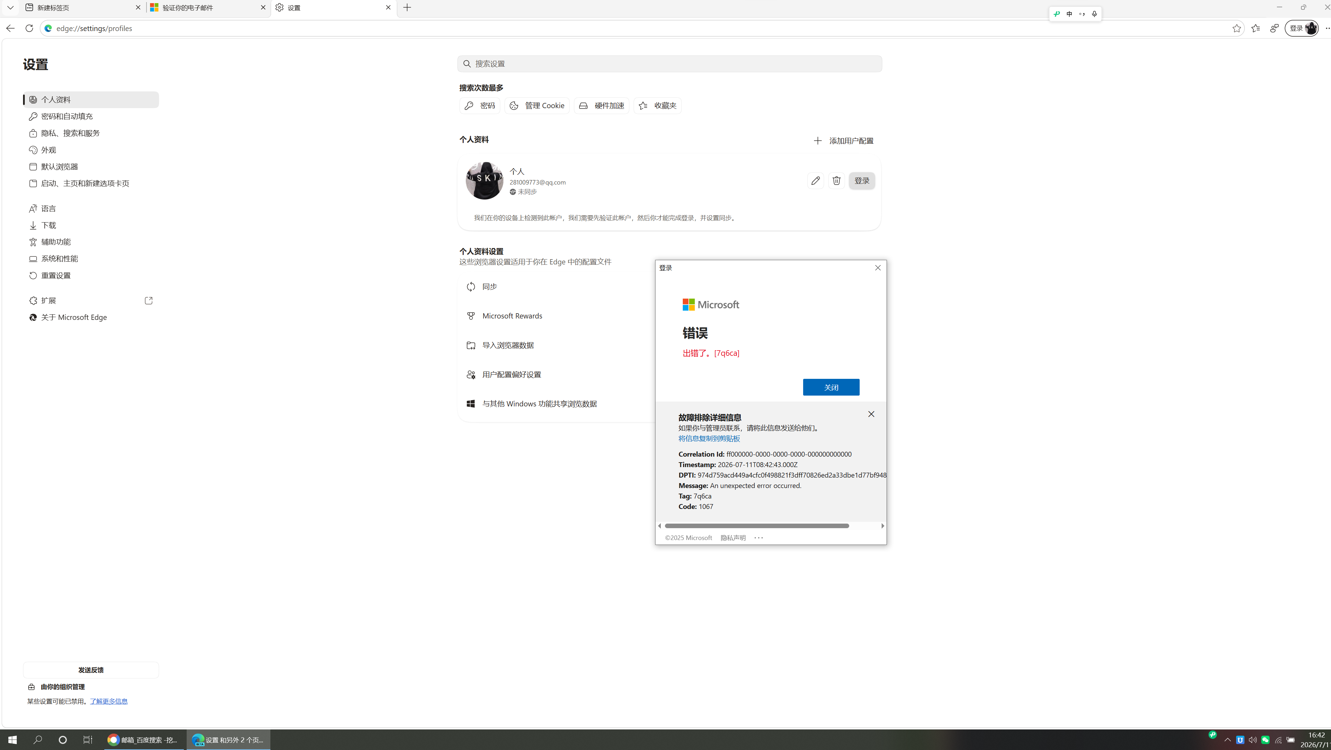
Task: Click the profile avatar picture
Action: (x=485, y=181)
